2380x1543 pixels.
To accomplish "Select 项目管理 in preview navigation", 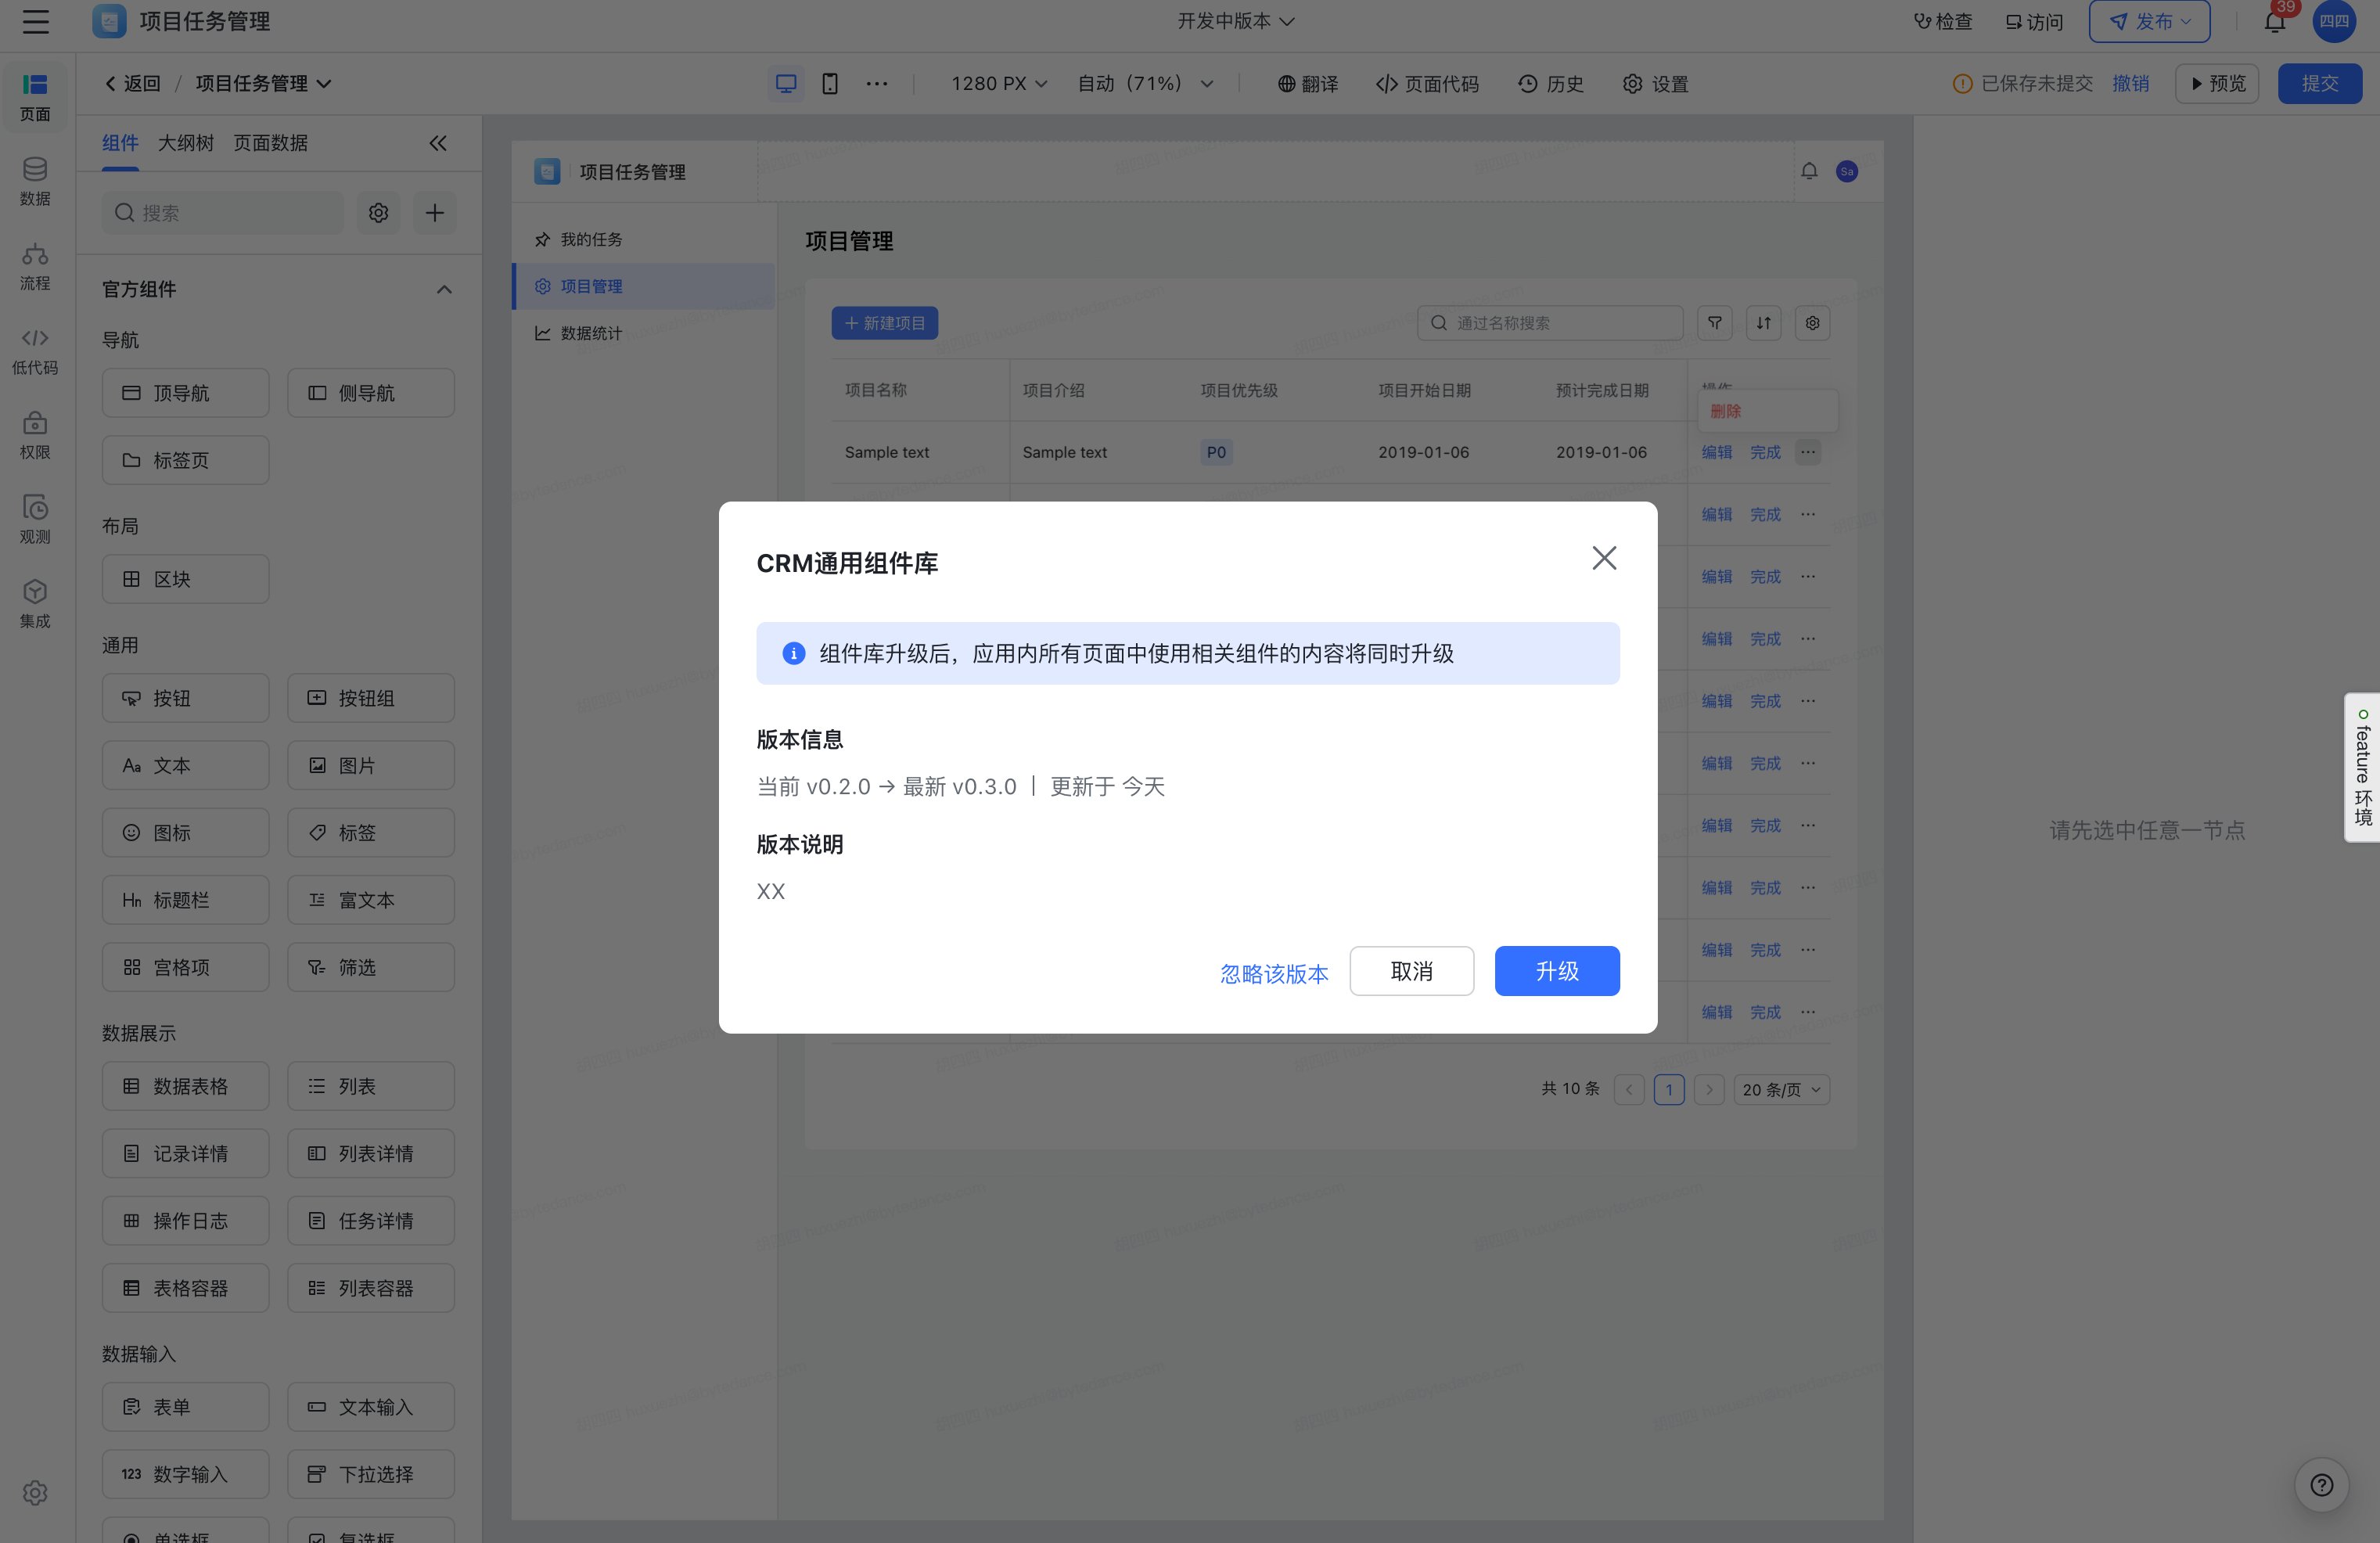I will point(644,286).
